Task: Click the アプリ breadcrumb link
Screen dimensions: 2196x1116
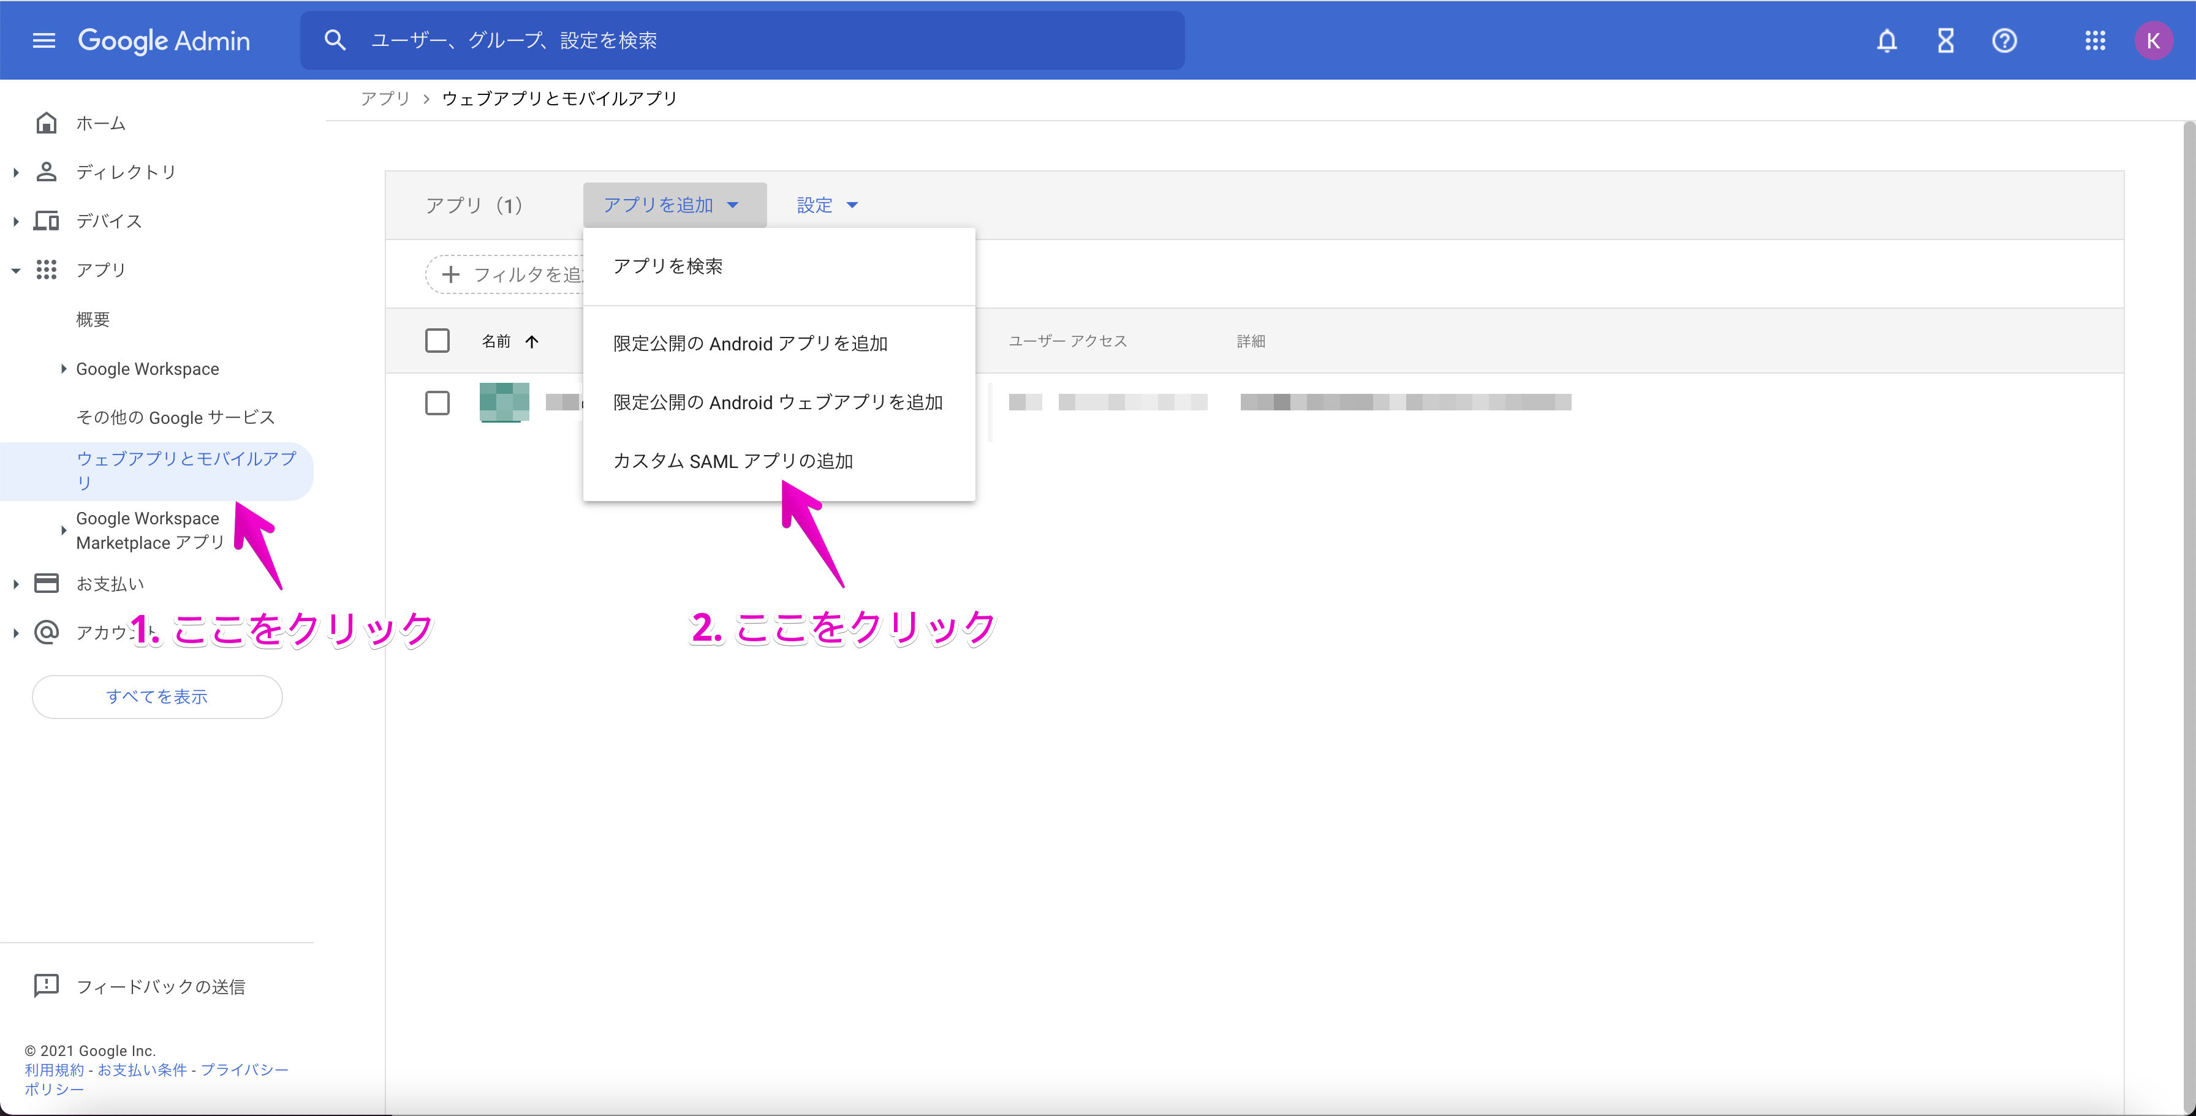Action: (385, 99)
